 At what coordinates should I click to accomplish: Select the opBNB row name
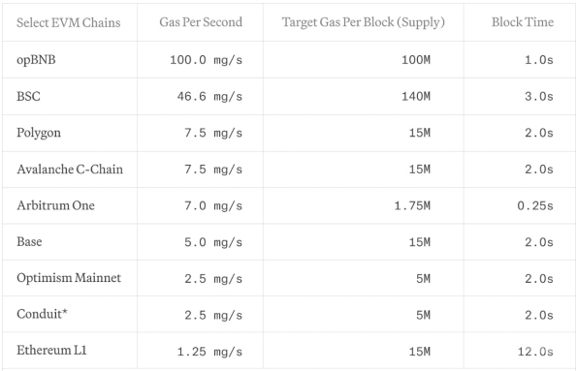(x=36, y=60)
